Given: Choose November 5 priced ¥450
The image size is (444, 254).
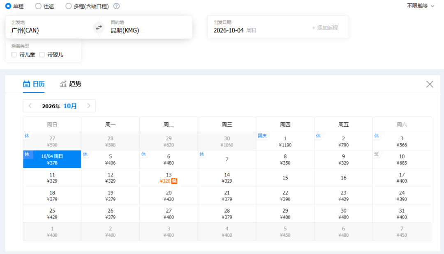Looking at the screenshot, I should click(285, 231).
